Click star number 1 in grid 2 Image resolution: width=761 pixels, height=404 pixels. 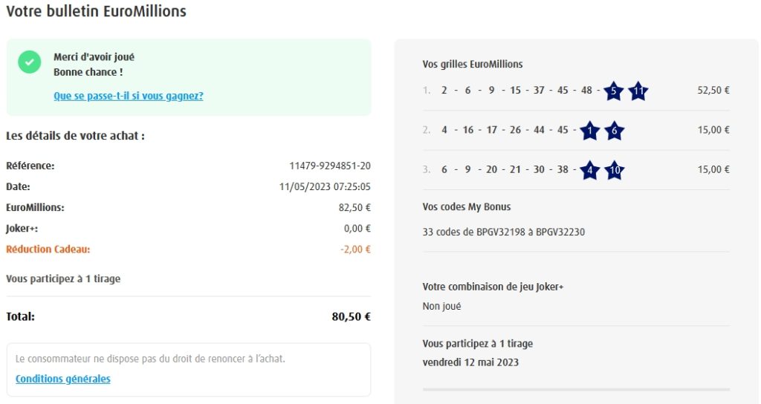[589, 131]
